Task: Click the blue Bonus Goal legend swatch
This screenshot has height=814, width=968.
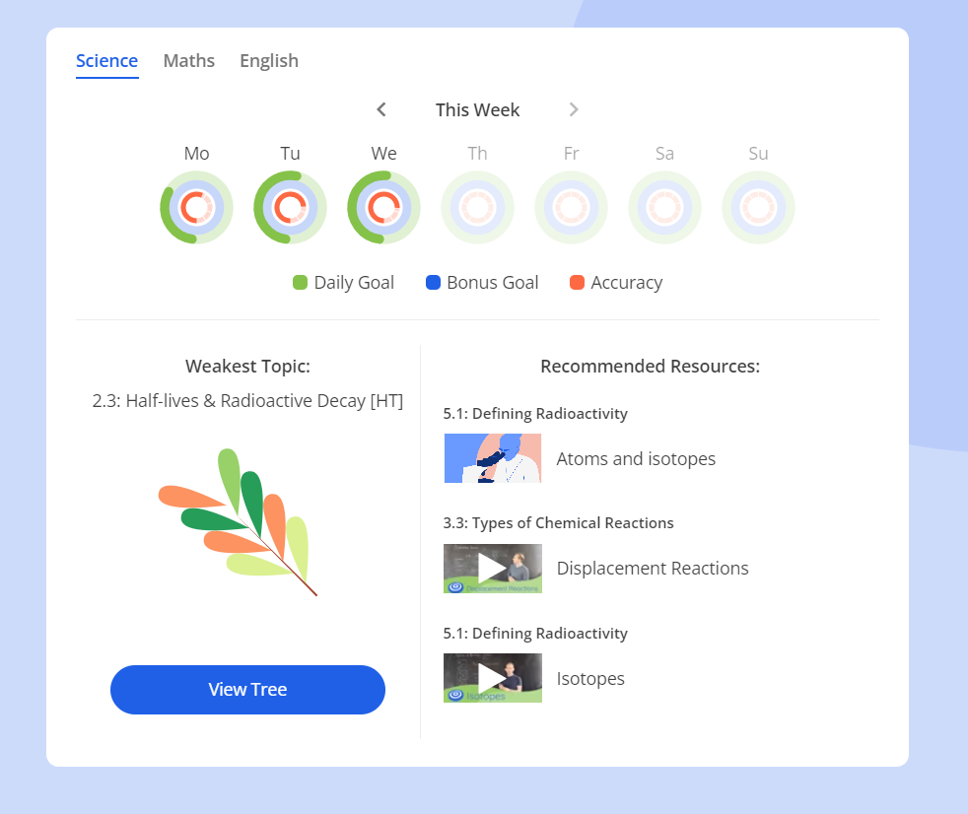Action: click(434, 283)
